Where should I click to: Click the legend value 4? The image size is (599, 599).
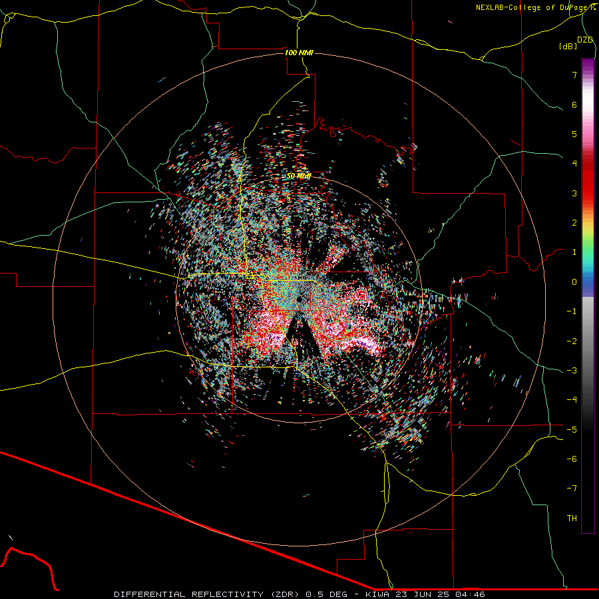pyautogui.click(x=574, y=164)
